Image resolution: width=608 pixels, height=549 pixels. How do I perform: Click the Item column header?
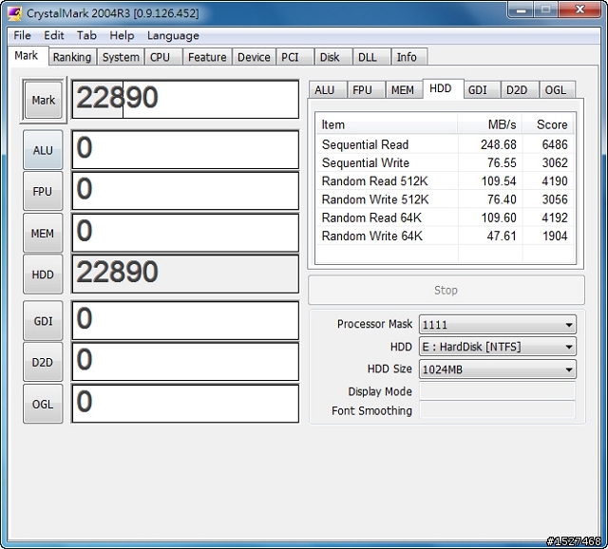[387, 124]
